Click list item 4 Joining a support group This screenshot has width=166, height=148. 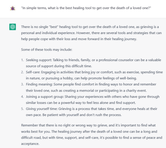90,99
